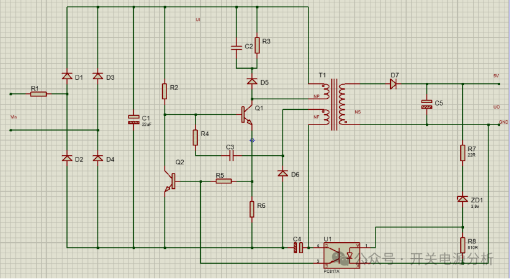Select transformer T1
Image resolution: width=510 pixels, height=279 pixels.
[334, 103]
